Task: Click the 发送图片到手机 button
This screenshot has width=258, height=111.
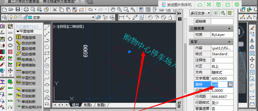Action: (176, 5)
